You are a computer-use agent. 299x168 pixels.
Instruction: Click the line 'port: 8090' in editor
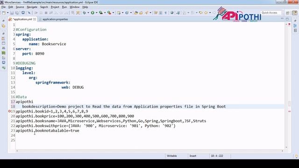(33, 54)
